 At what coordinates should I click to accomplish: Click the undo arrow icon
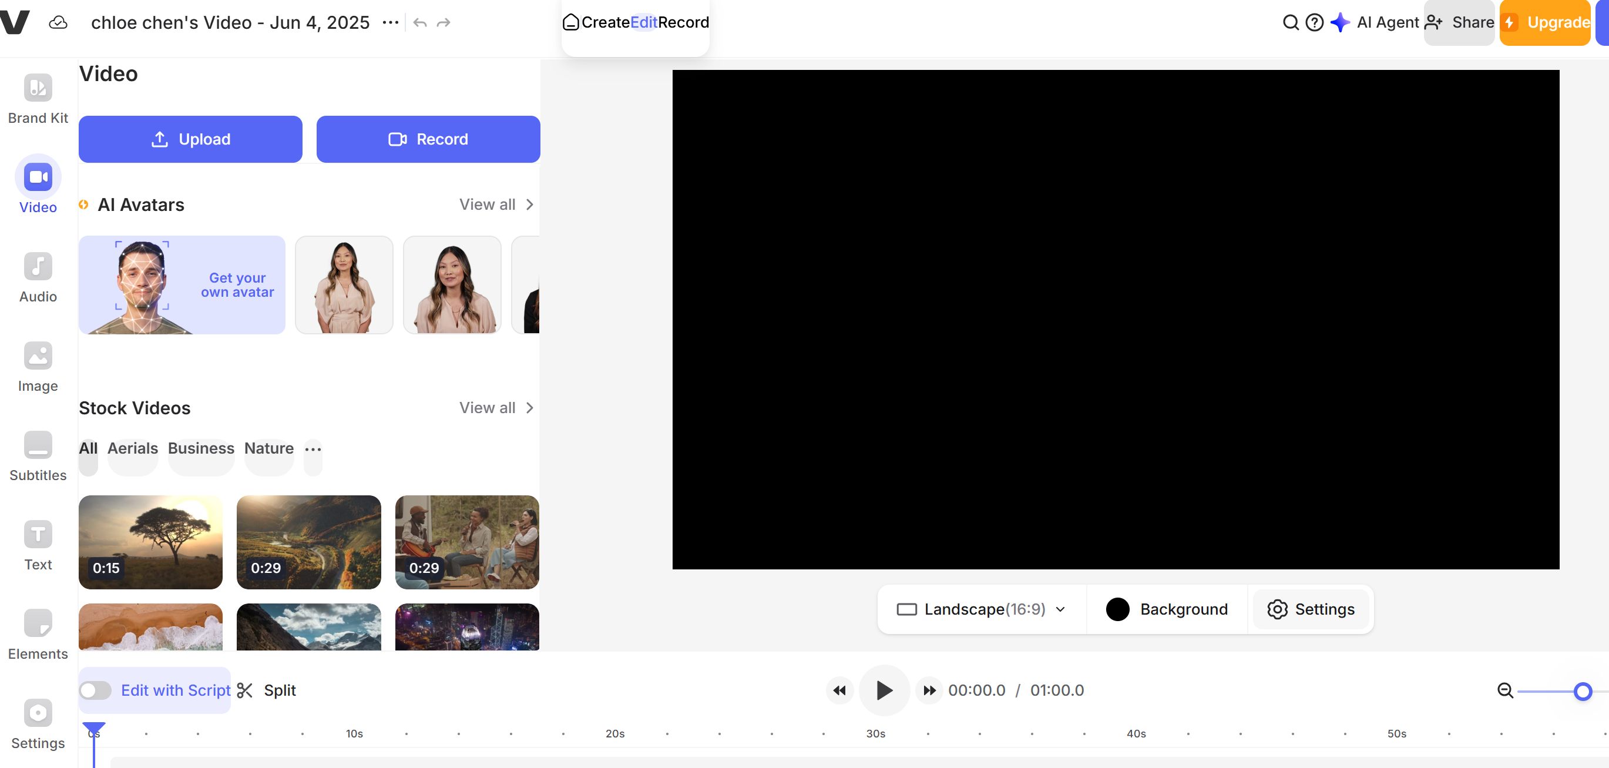click(420, 23)
